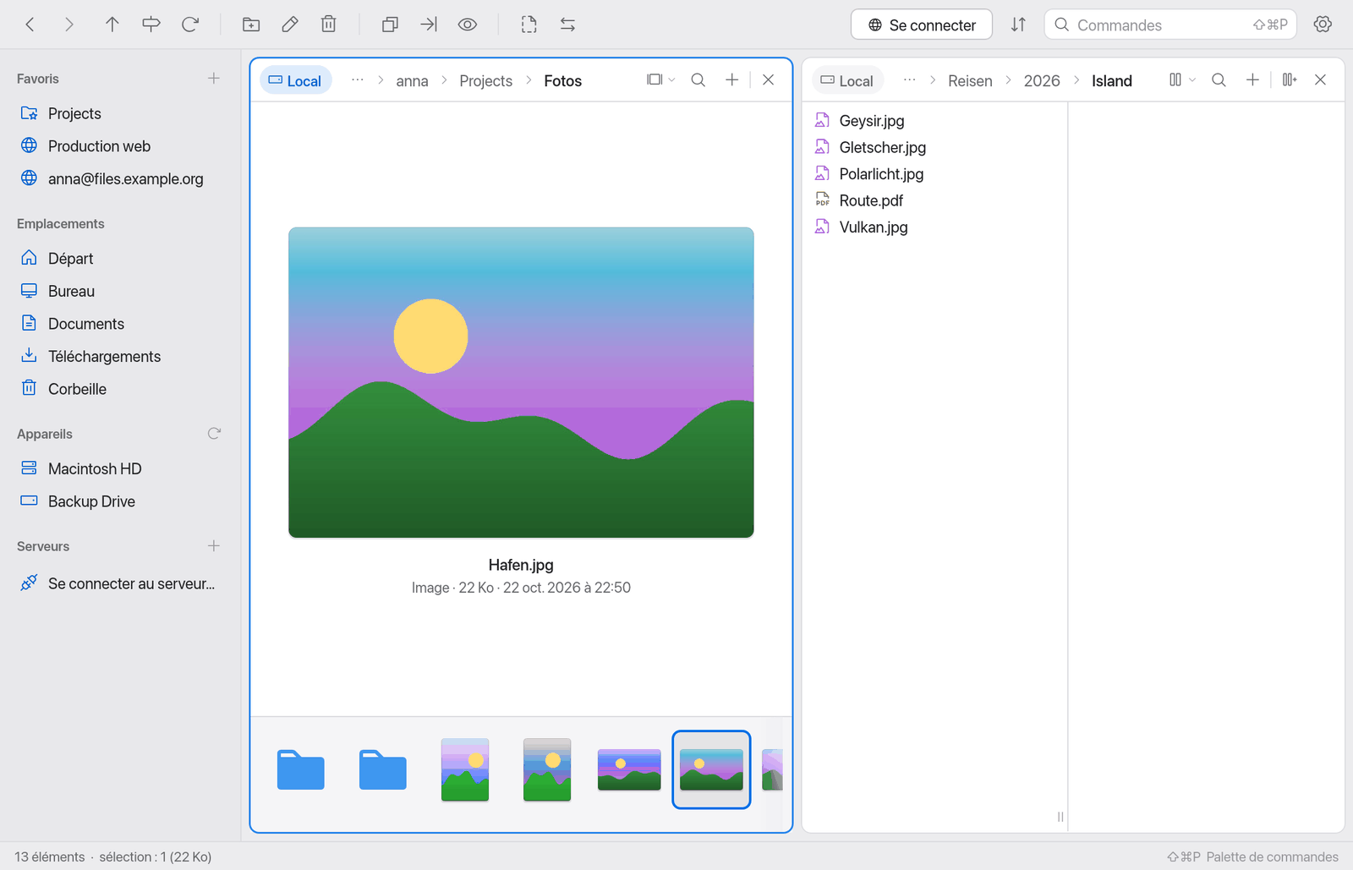This screenshot has width=1353, height=870.
Task: Click the rename pencil icon
Action: (290, 25)
